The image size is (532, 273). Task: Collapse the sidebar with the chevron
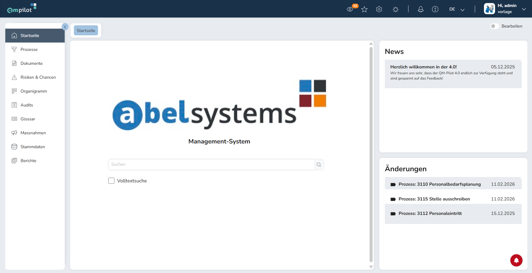point(65,27)
